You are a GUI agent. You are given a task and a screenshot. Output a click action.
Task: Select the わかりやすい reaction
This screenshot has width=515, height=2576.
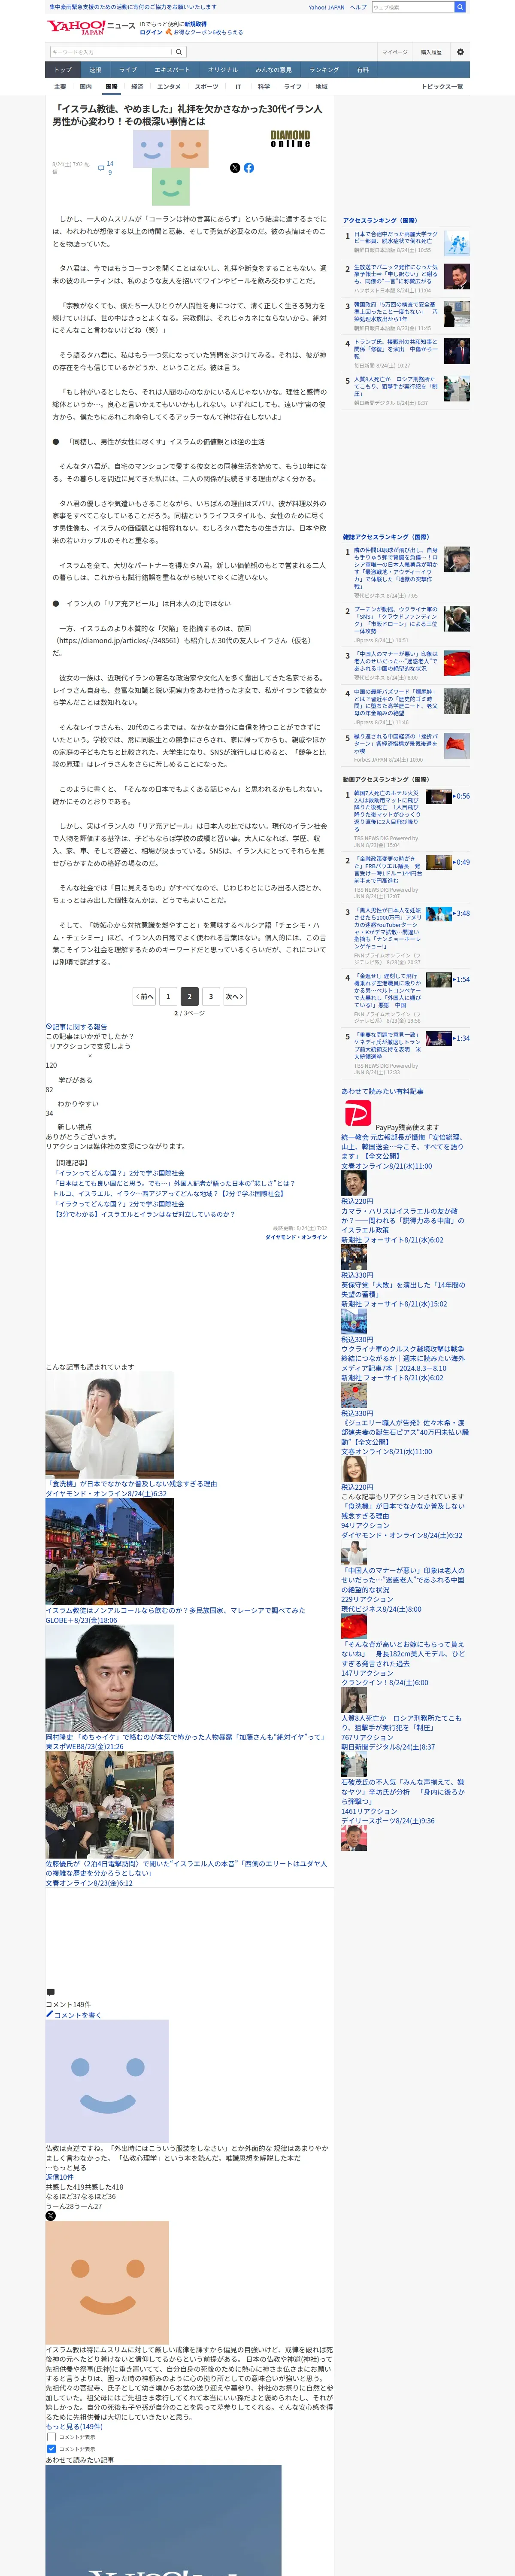tap(78, 1103)
